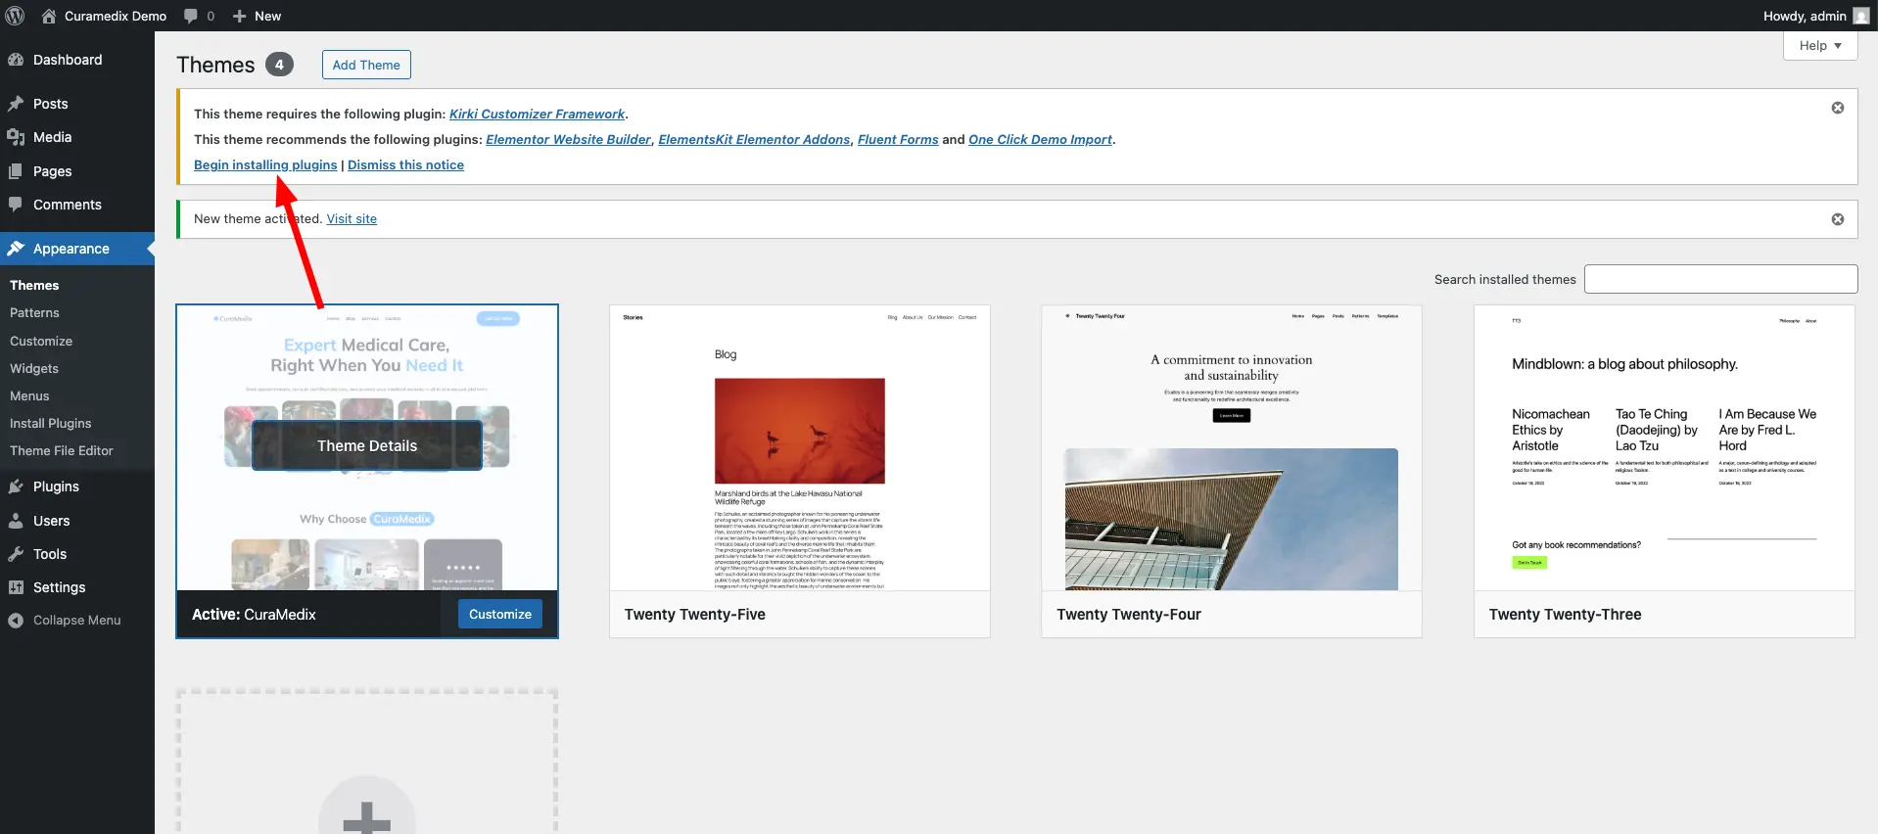The image size is (1878, 834).
Task: Dismiss the required plugins notice with X
Action: [x=1838, y=108]
